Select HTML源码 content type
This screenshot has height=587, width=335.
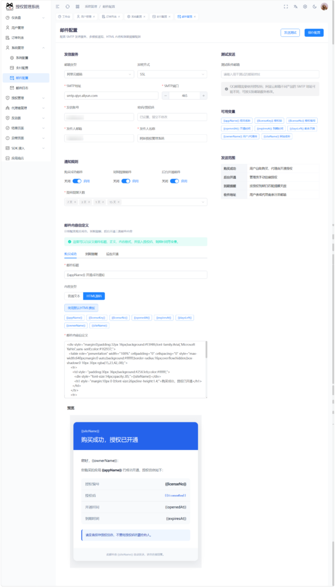[x=94, y=296]
